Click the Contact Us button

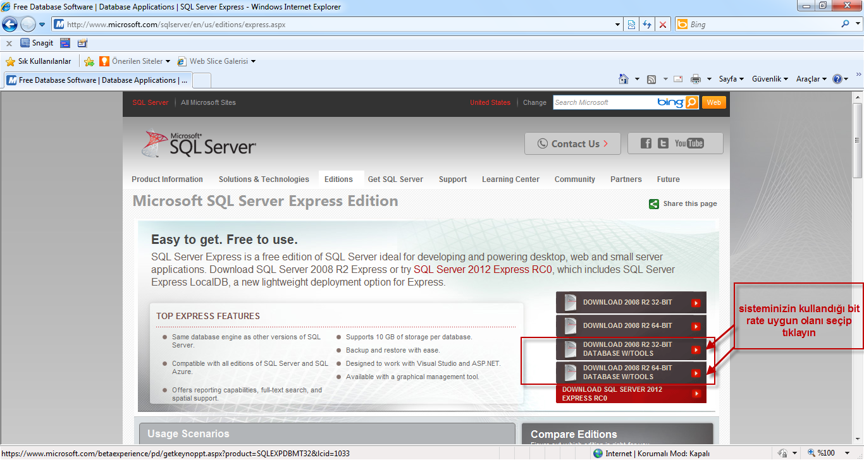tap(572, 143)
